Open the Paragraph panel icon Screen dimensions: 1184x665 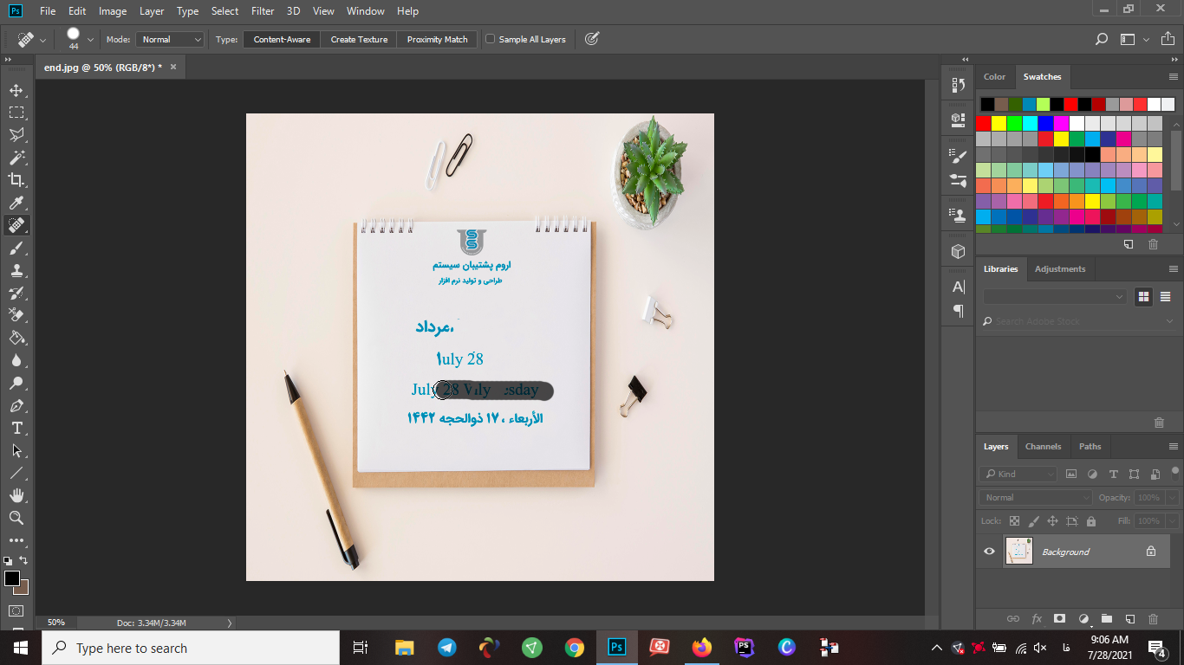[x=958, y=311]
